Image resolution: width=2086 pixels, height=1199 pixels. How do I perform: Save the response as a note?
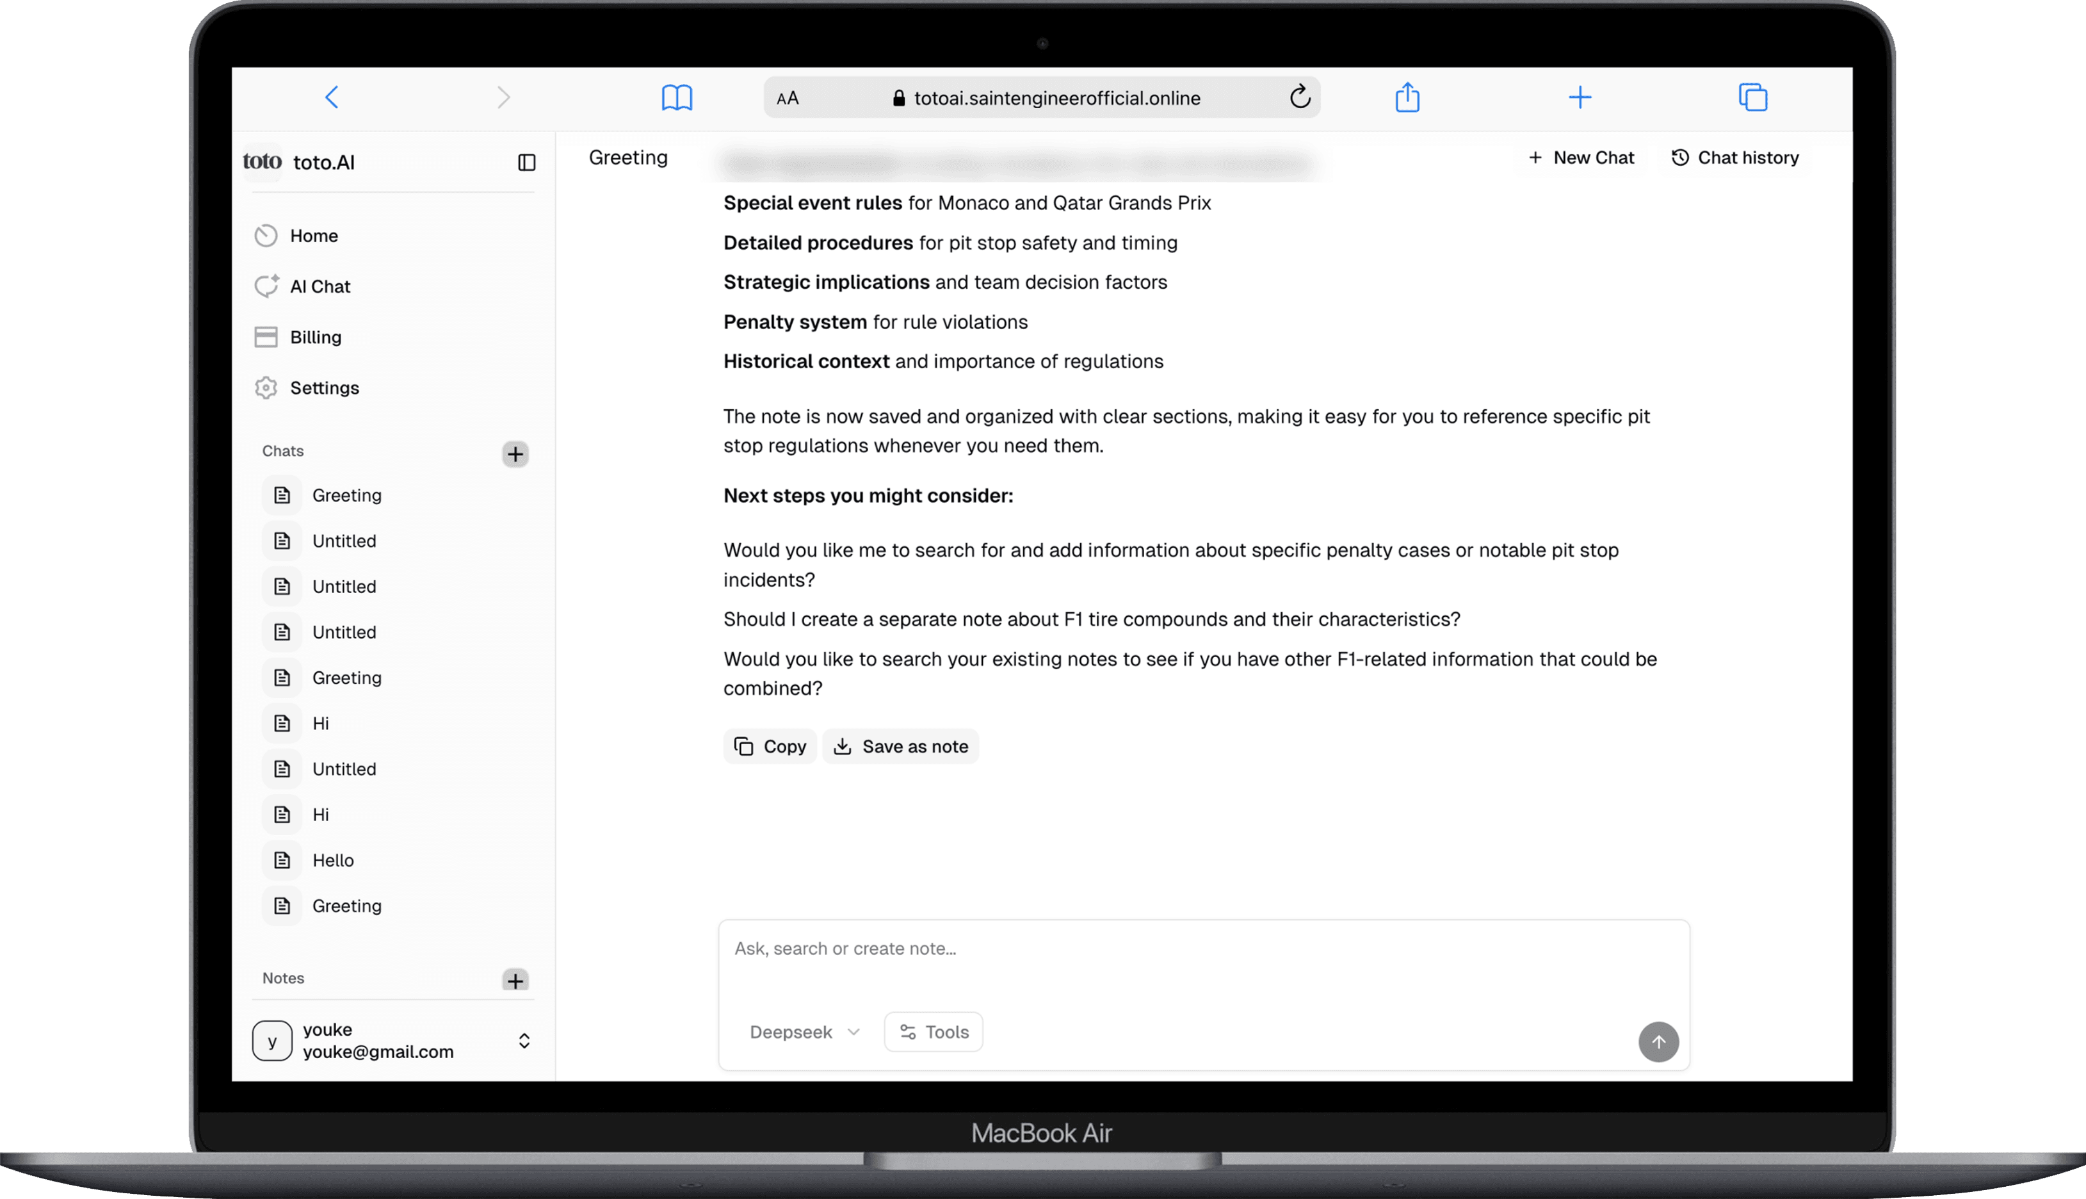901,746
